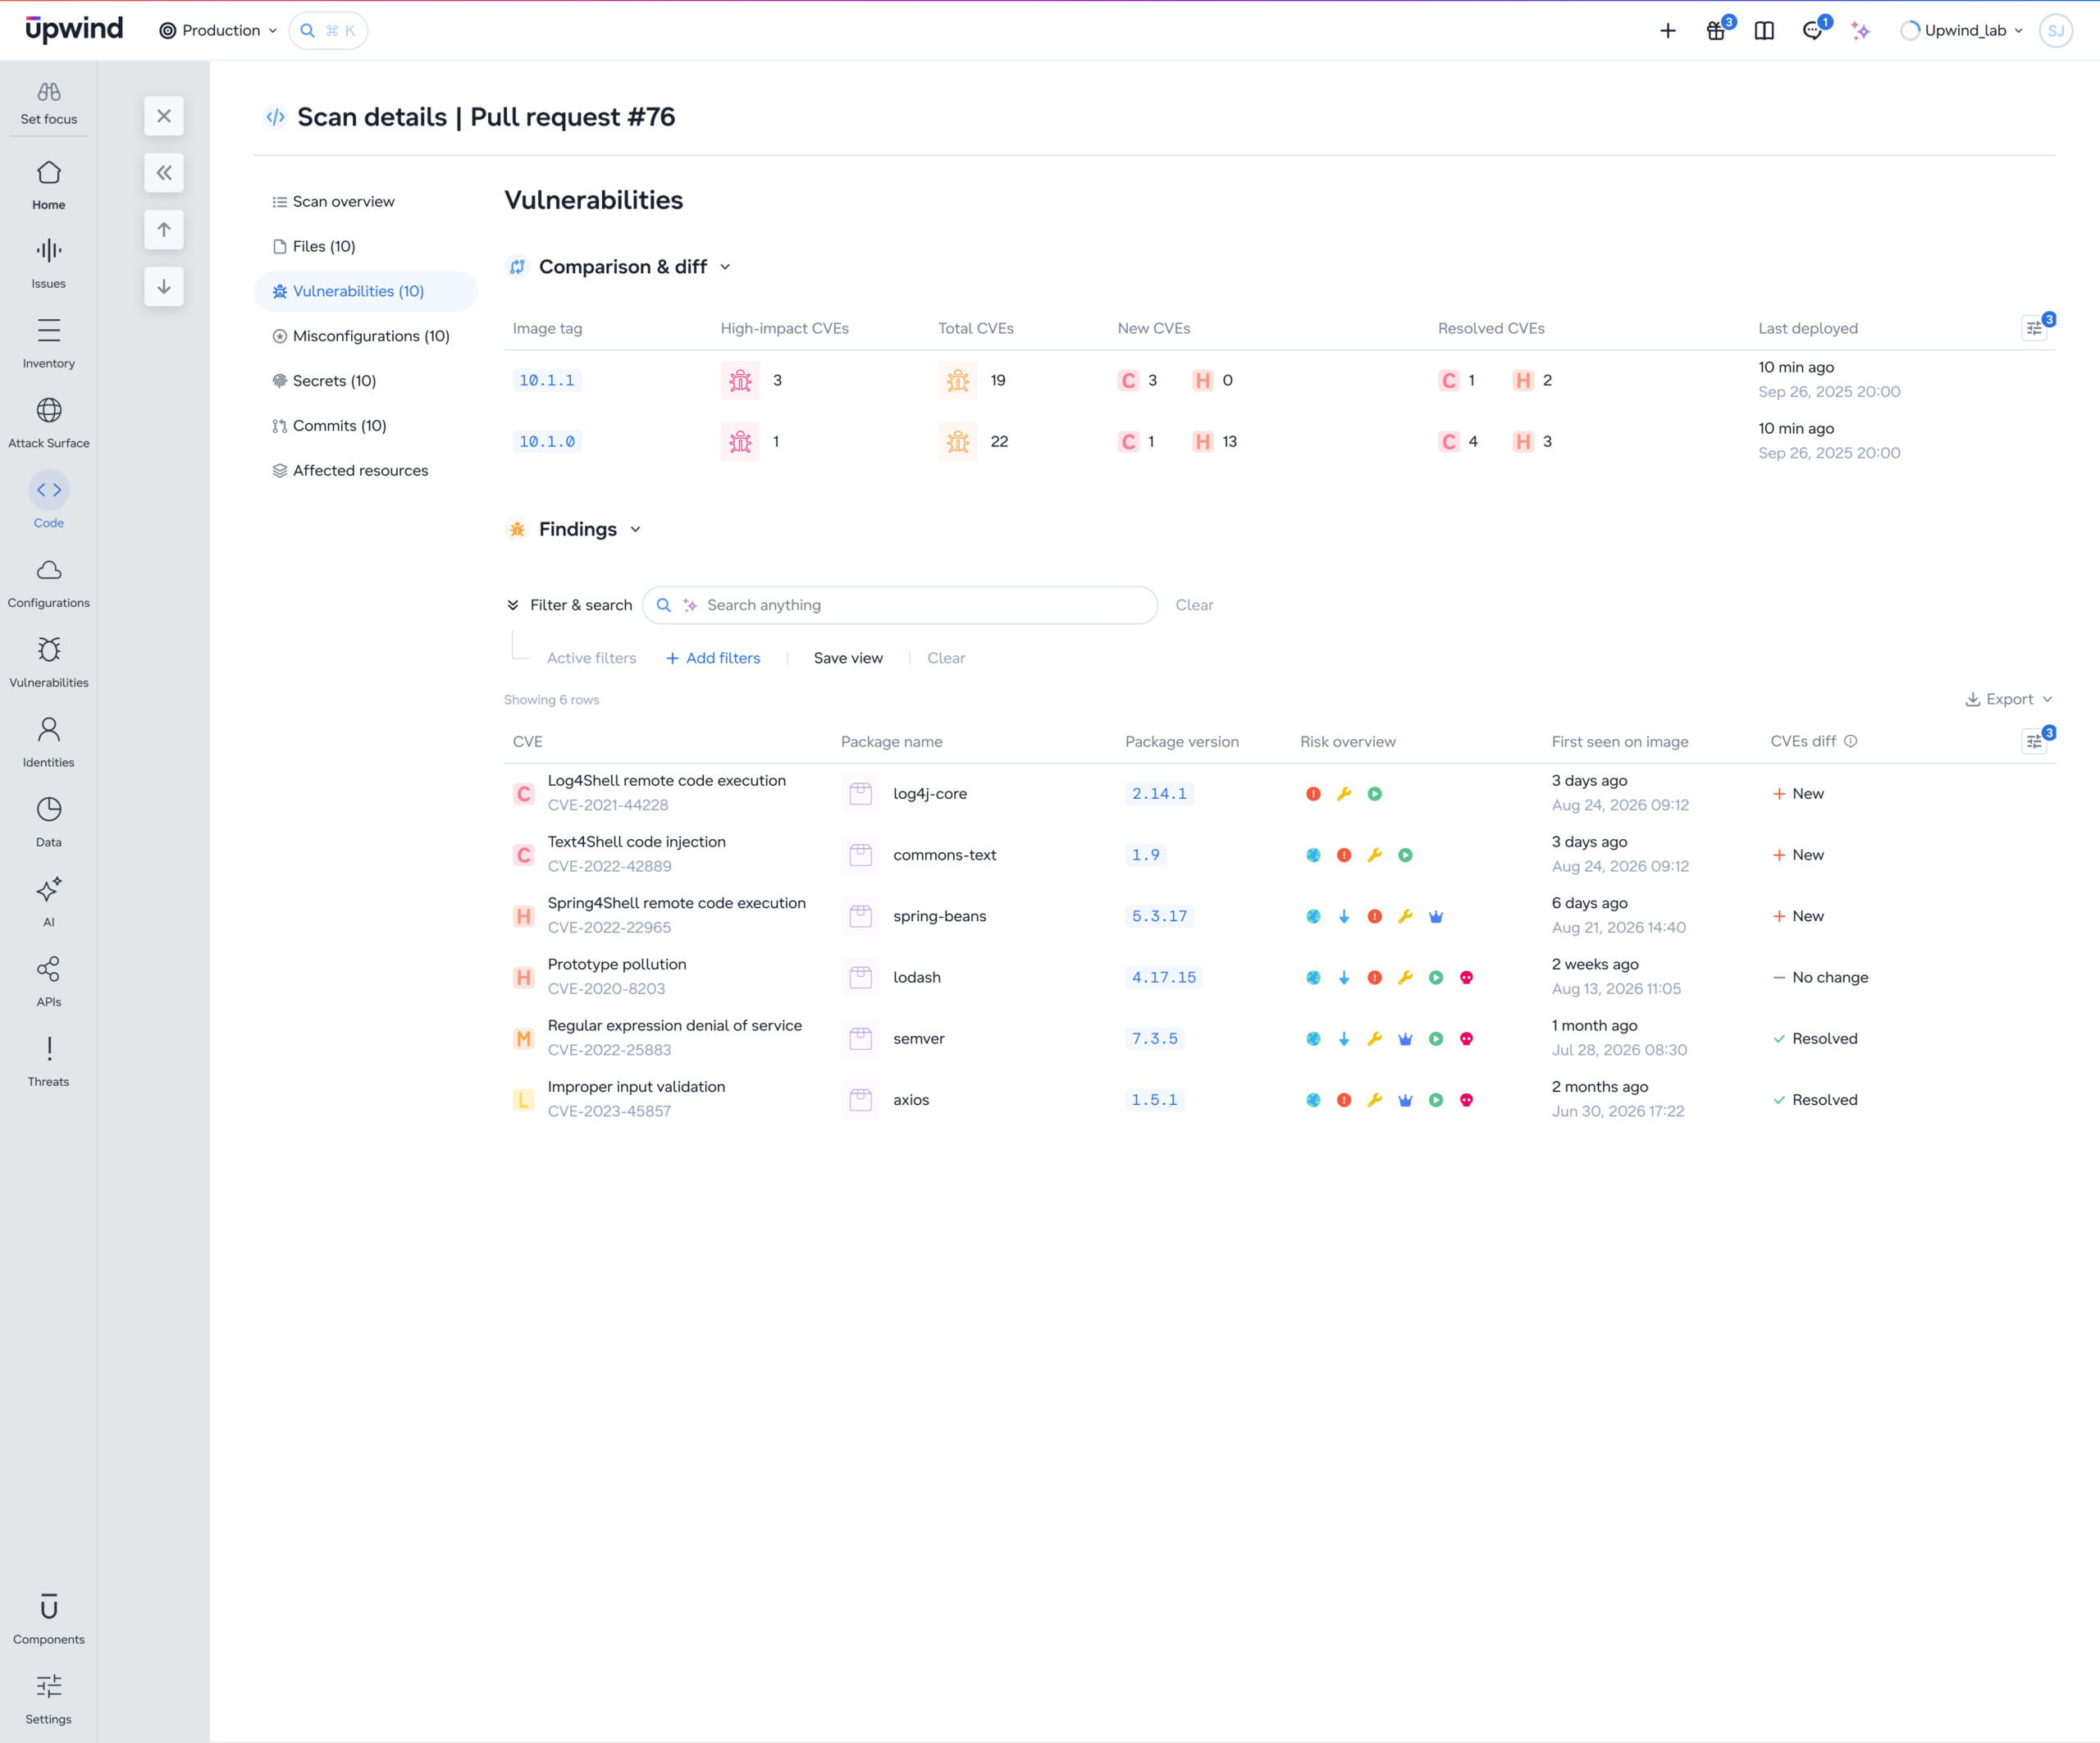
Task: Select Misconfigurations (10) tab
Action: [x=366, y=336]
